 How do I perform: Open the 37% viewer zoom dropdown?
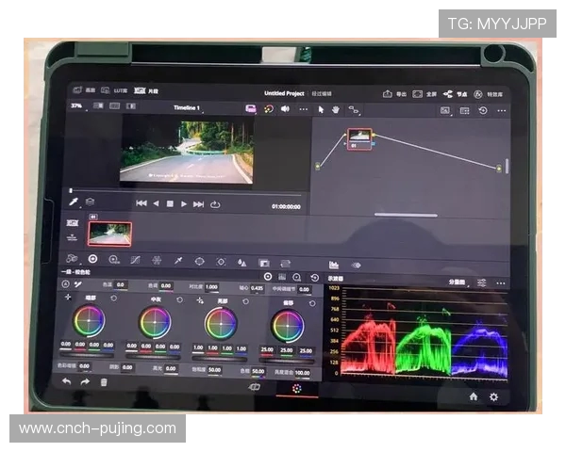click(x=79, y=108)
